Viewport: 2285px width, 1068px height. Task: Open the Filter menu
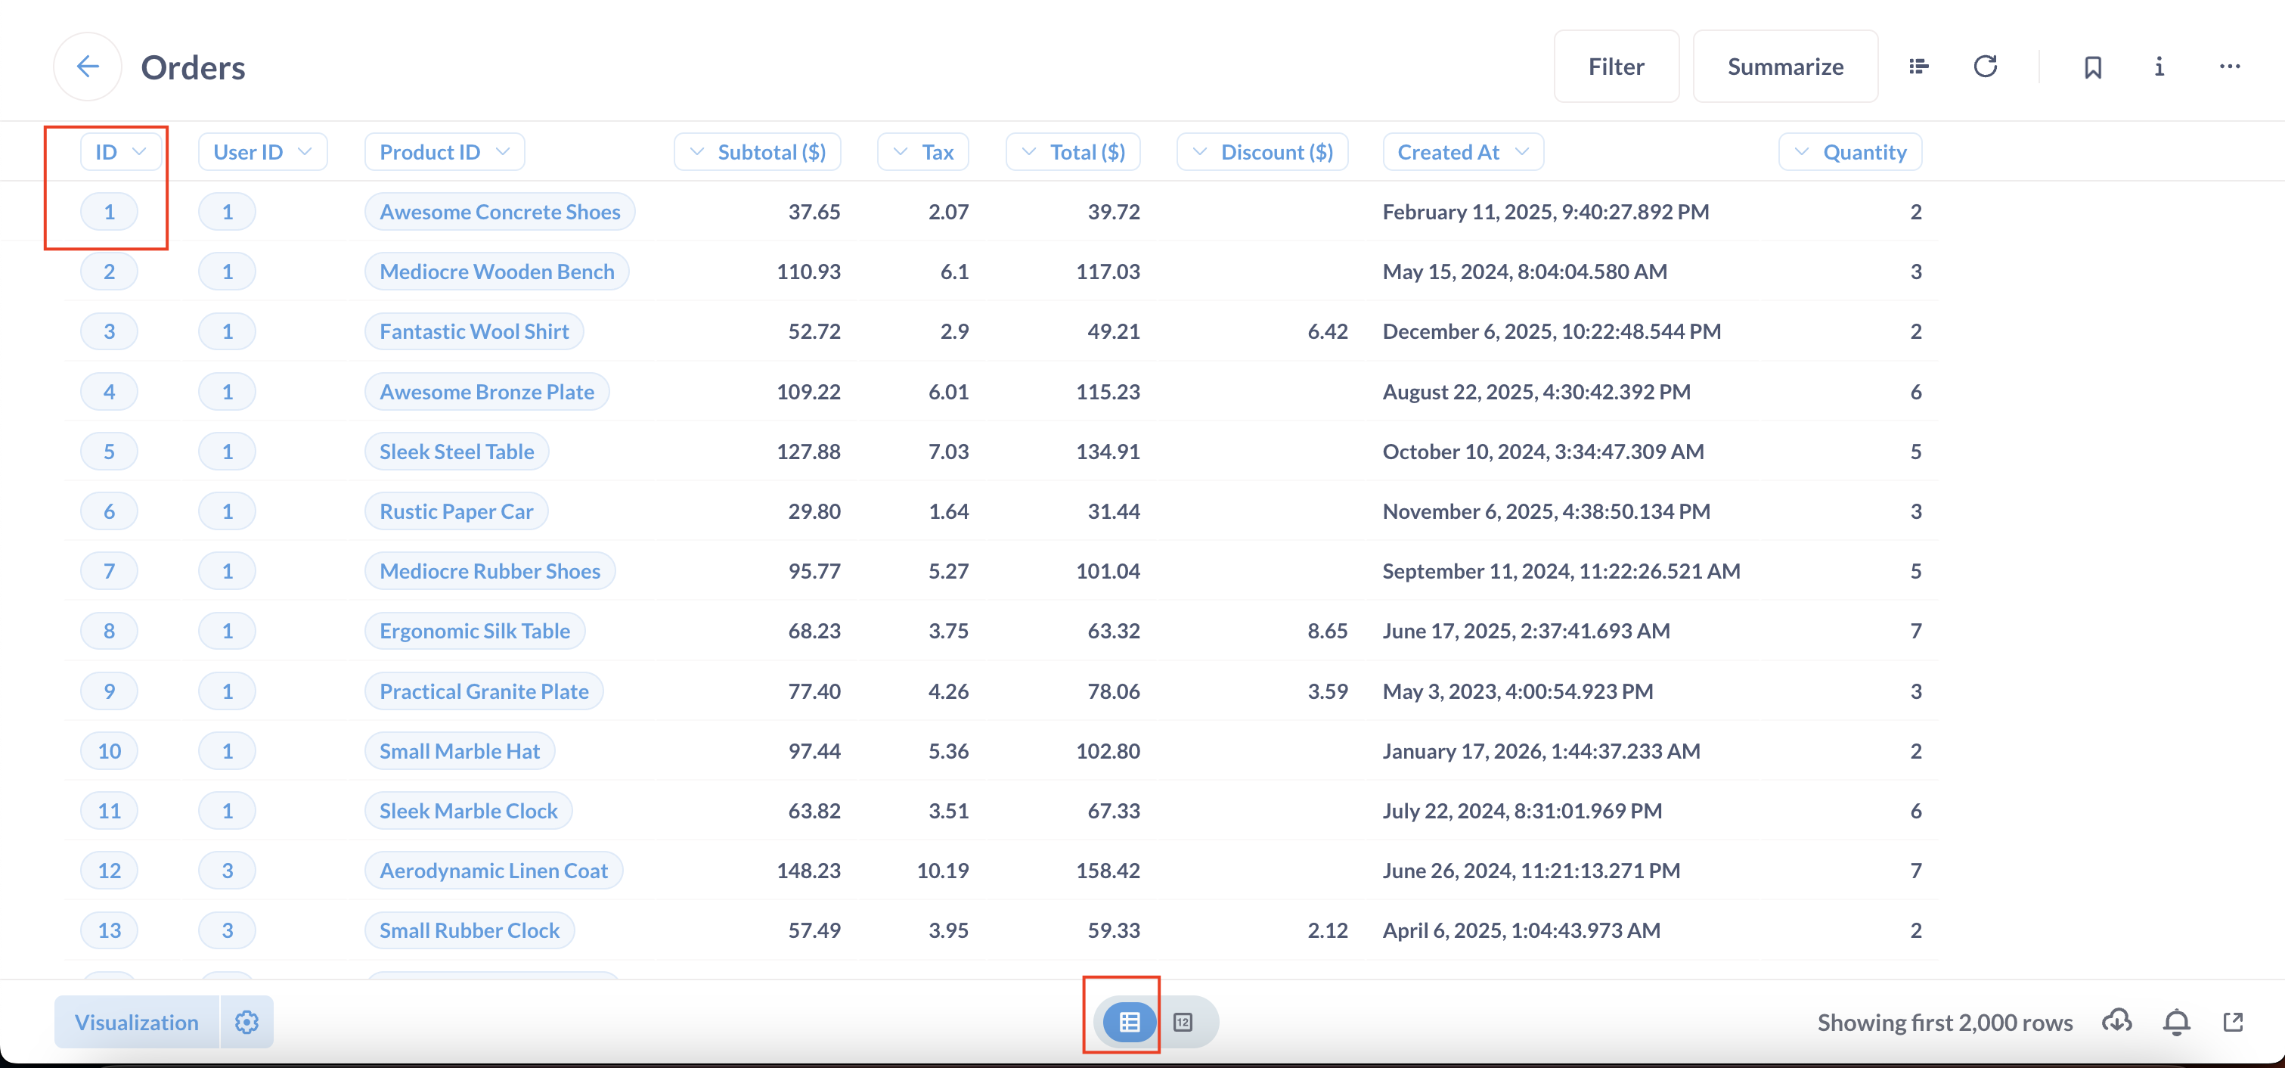tap(1616, 66)
